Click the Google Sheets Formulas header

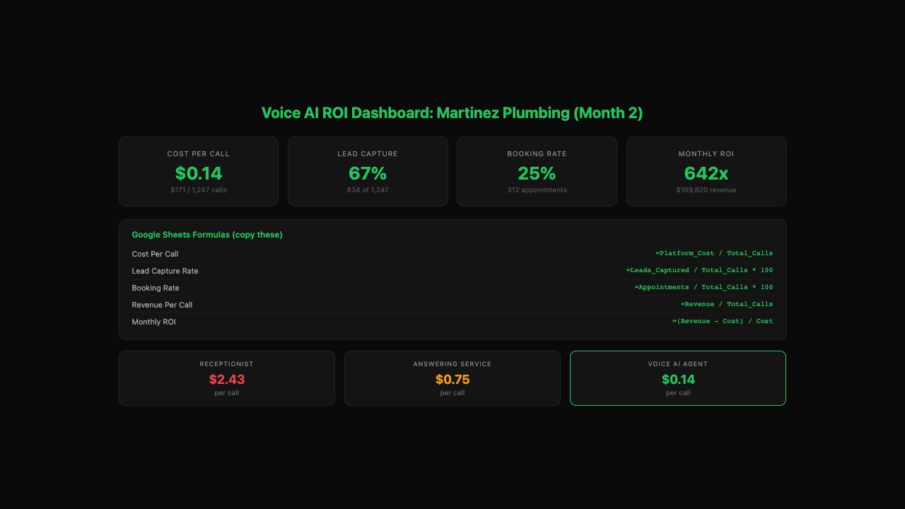(207, 234)
